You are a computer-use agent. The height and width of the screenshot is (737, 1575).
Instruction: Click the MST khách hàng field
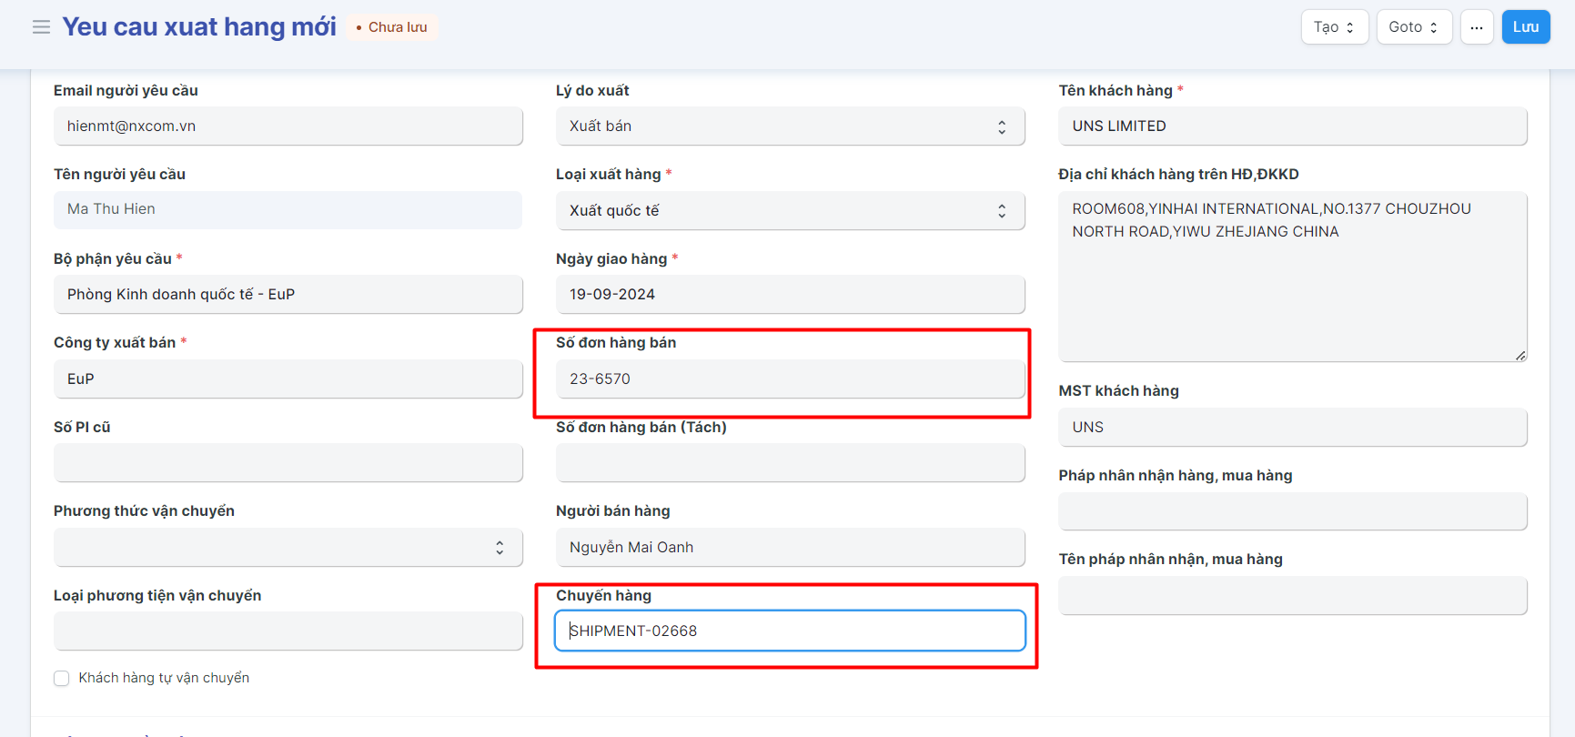click(x=1292, y=428)
